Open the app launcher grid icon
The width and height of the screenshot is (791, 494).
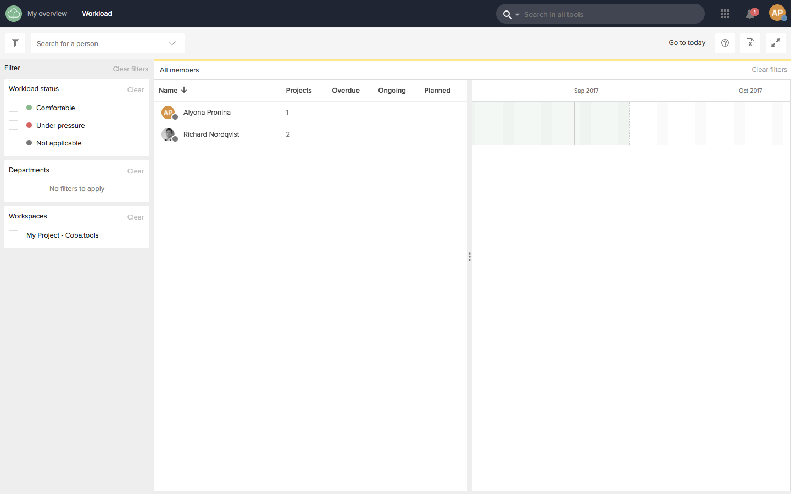pos(725,13)
